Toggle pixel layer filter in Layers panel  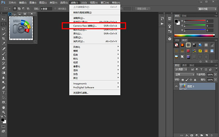[192, 69]
